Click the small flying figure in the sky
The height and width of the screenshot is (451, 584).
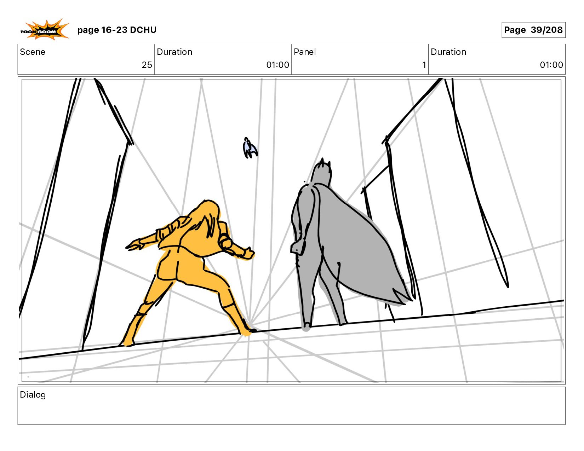tap(250, 148)
